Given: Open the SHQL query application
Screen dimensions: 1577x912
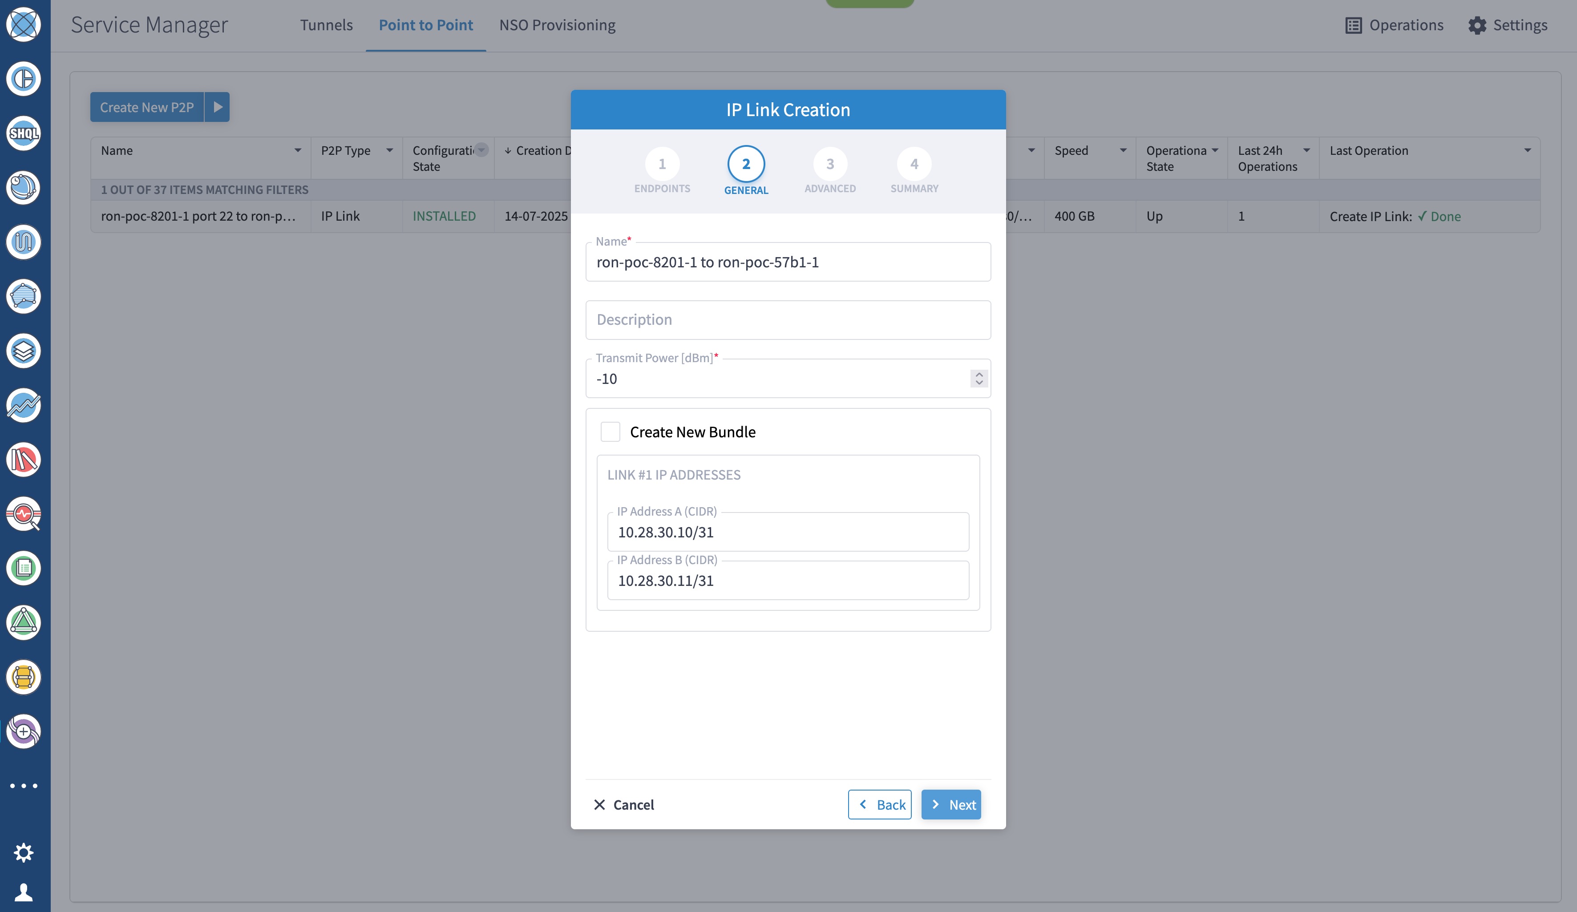Looking at the screenshot, I should 23,133.
